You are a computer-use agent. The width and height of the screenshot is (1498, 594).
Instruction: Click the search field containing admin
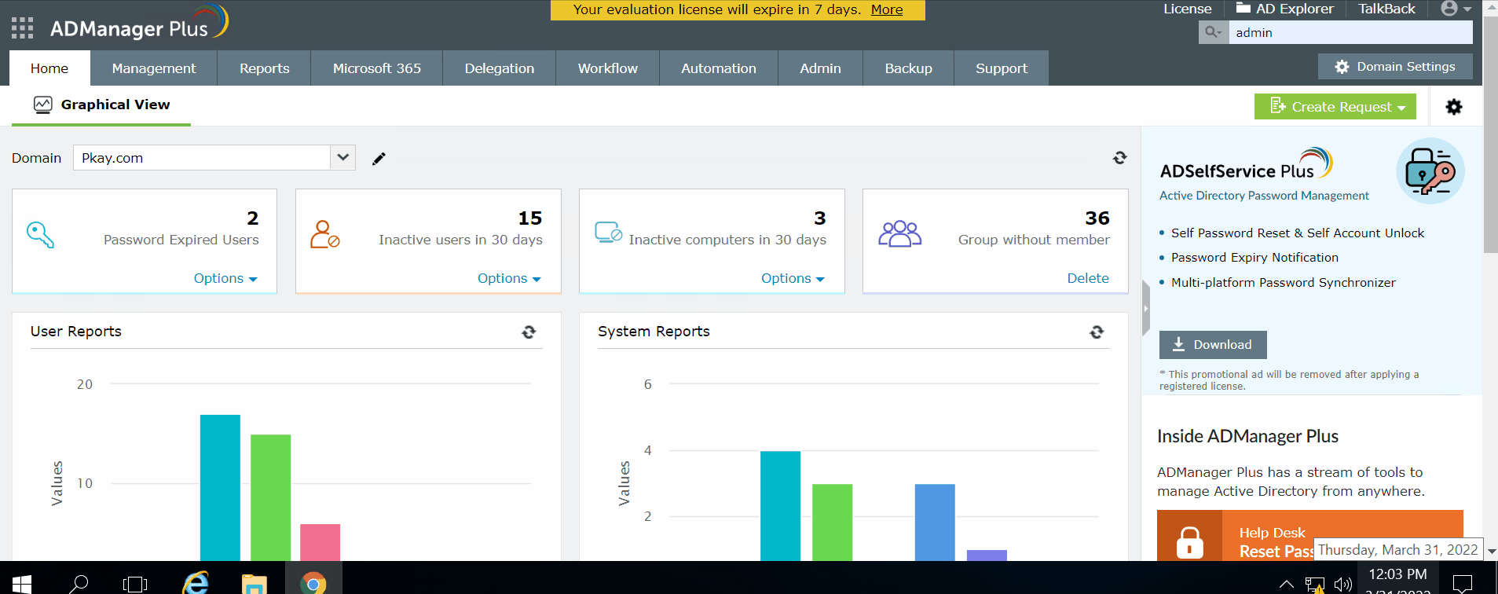tap(1350, 32)
